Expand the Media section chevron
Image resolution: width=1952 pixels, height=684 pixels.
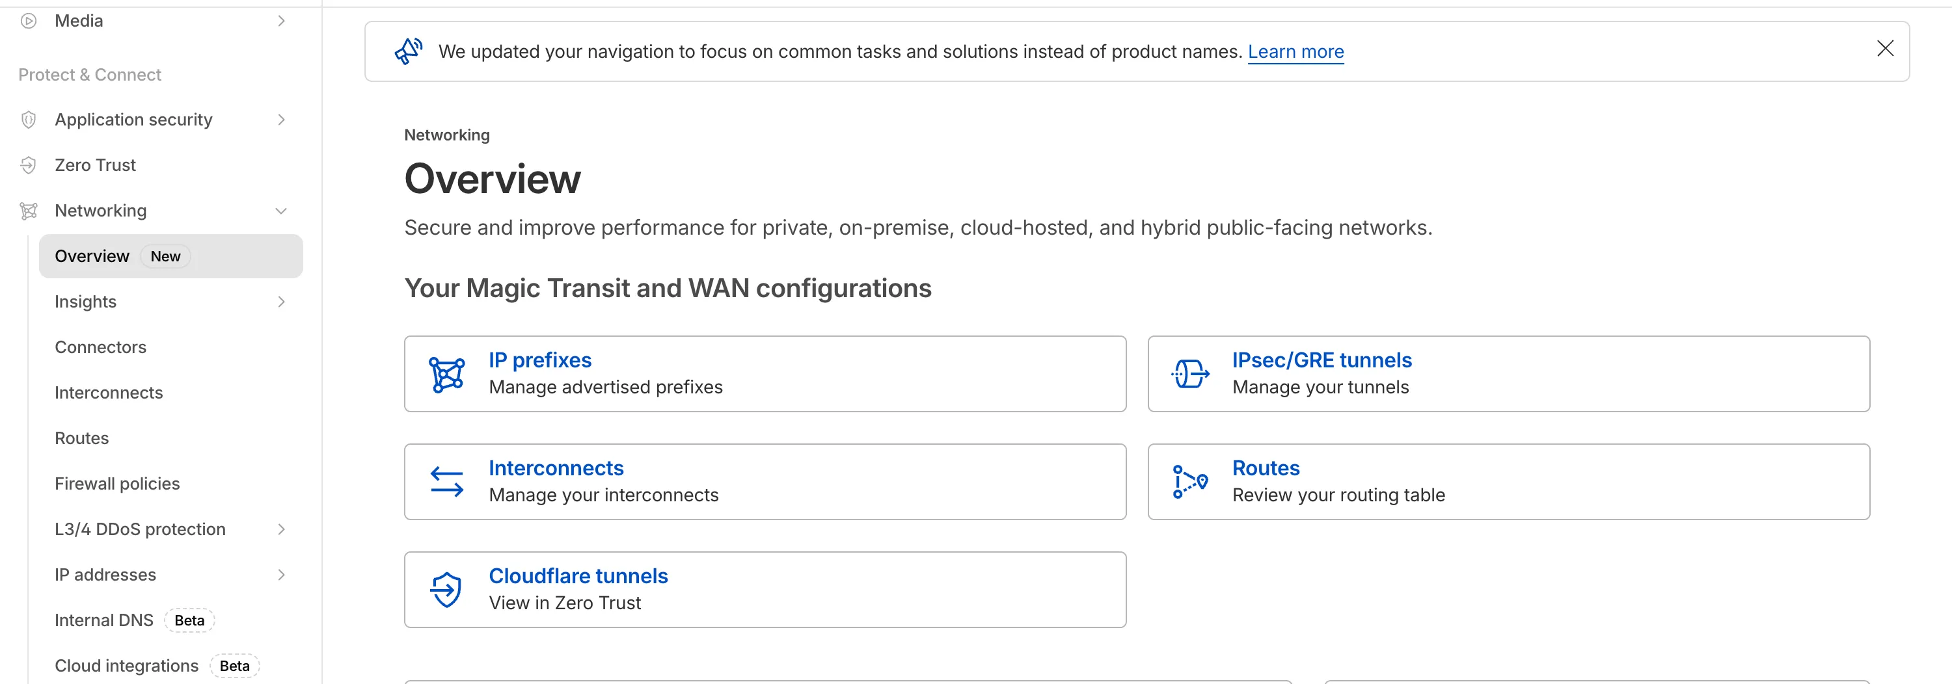[281, 21]
